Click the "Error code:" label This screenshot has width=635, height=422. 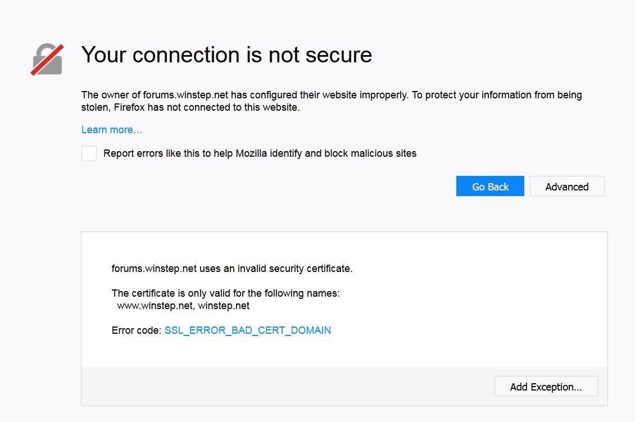click(137, 330)
